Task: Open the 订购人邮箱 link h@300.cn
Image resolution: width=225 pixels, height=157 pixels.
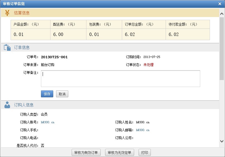Action: pyautogui.click(x=143, y=130)
